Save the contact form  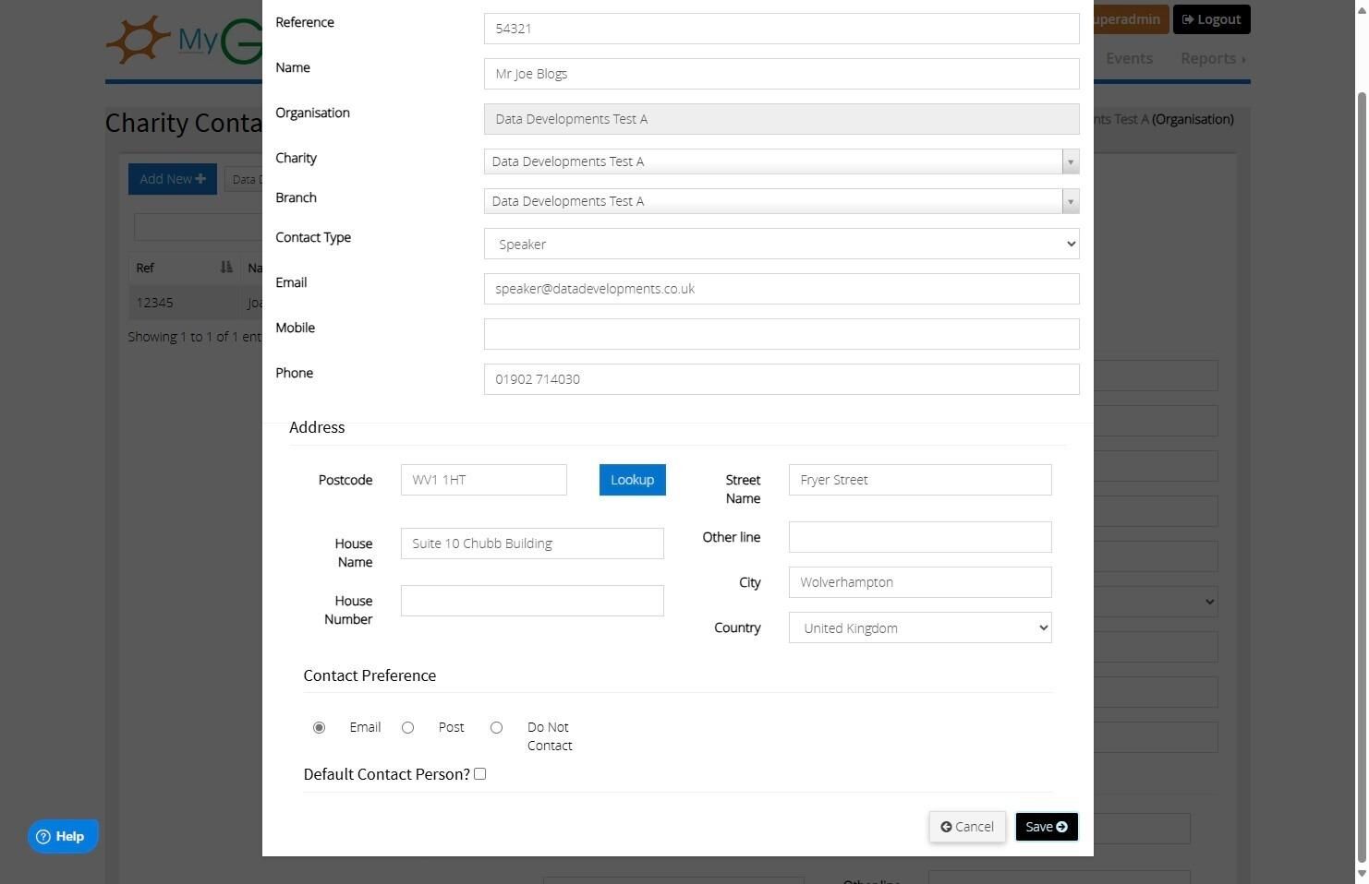pos(1047,827)
